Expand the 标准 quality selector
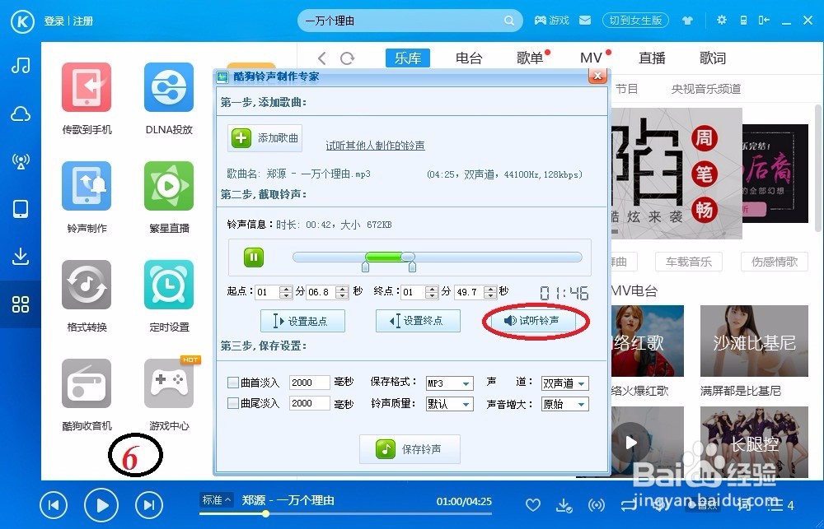 point(217,500)
